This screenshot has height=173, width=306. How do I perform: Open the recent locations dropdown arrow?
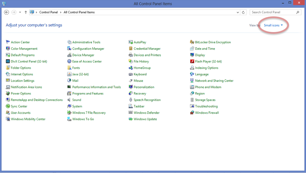tap(20, 12)
